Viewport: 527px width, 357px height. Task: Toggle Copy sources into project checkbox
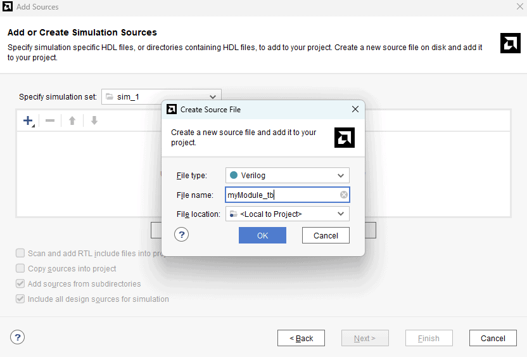pos(21,268)
